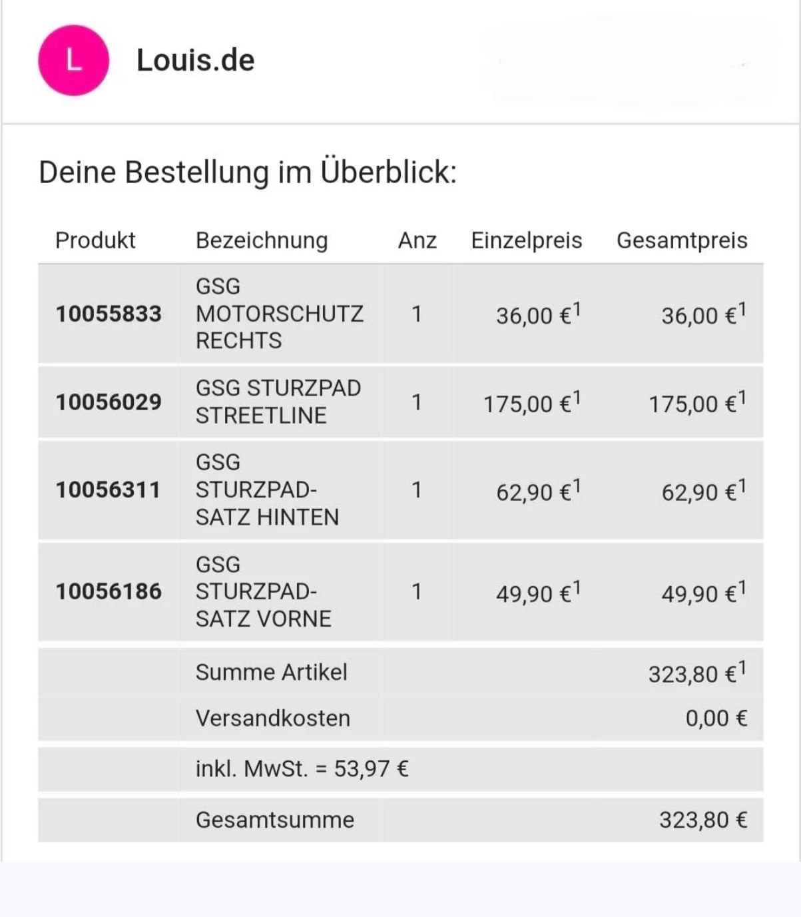The height and width of the screenshot is (917, 801).
Task: Click GSG STURZPAD STREETLINE description
Action: pos(278,402)
